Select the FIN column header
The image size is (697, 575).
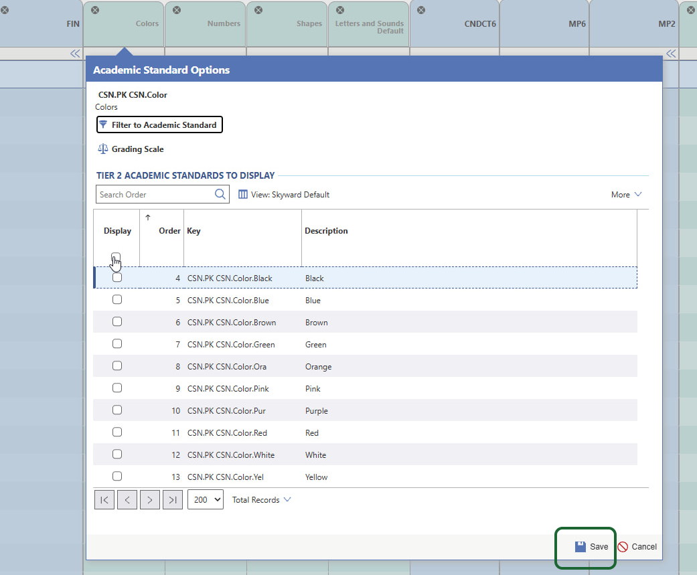[x=41, y=23]
